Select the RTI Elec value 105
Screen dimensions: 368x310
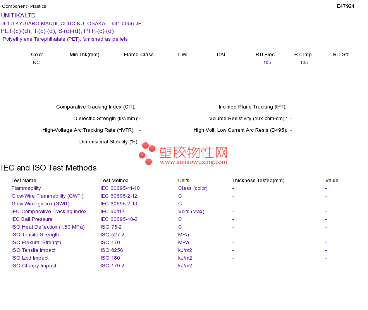click(x=267, y=62)
